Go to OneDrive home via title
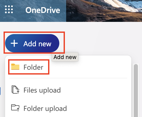 (x=43, y=10)
